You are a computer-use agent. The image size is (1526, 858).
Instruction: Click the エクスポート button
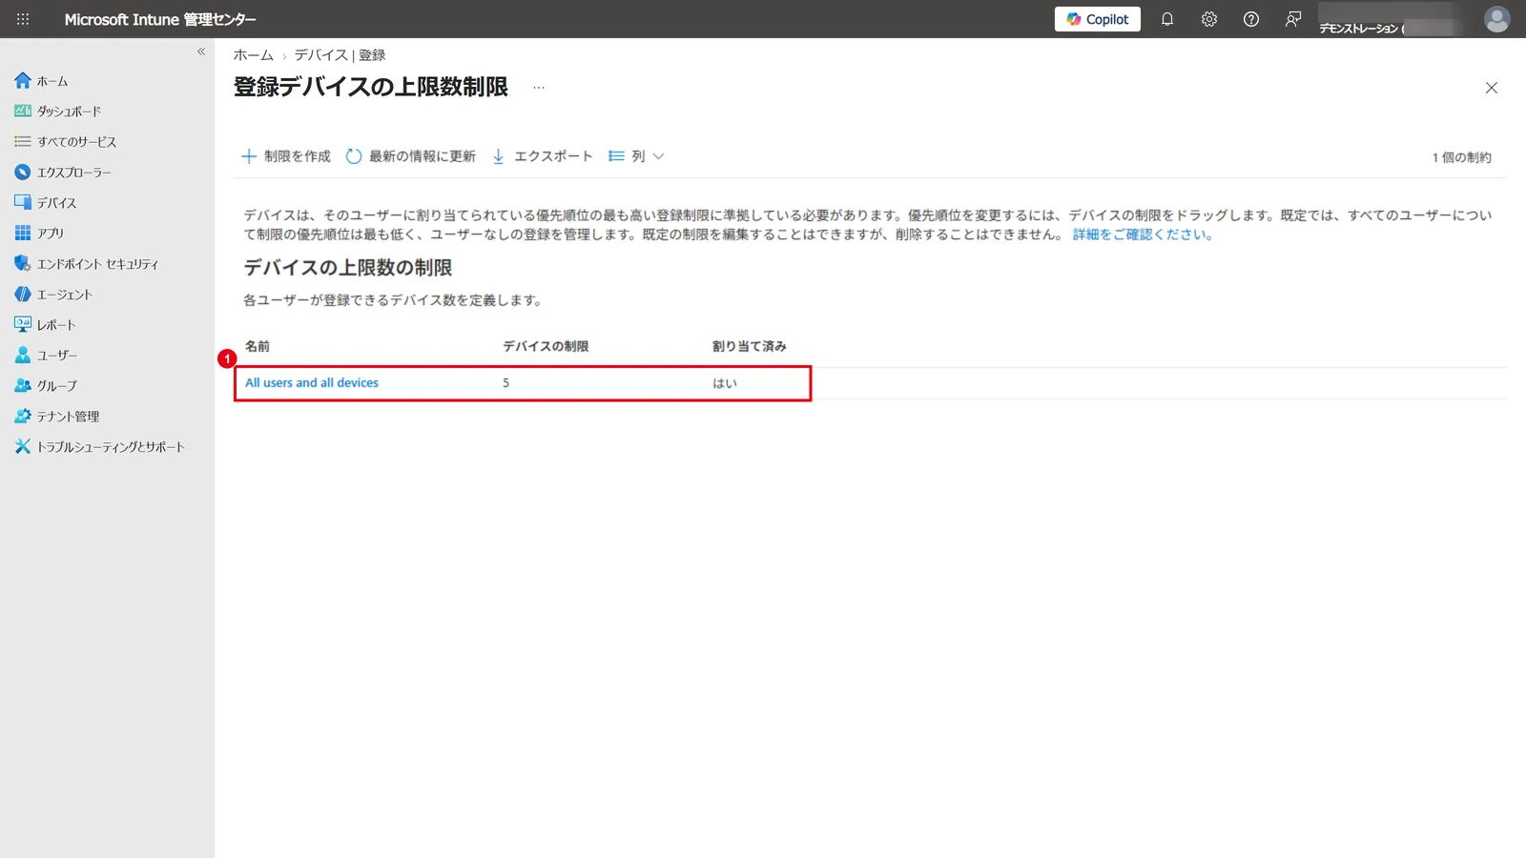[543, 156]
